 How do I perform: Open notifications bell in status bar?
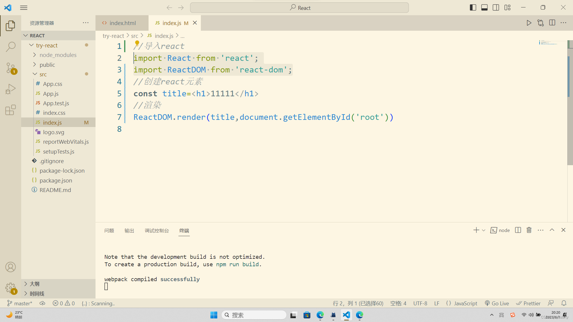[x=564, y=303]
